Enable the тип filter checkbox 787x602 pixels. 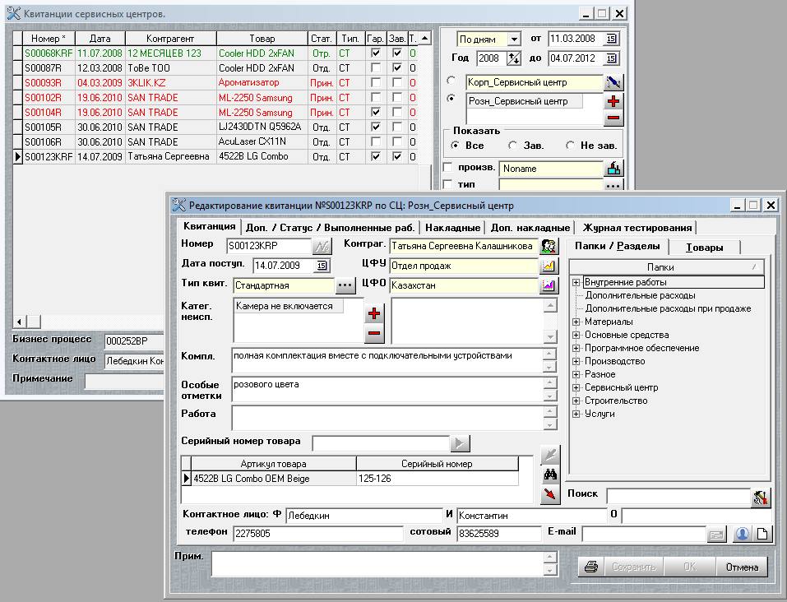click(447, 184)
